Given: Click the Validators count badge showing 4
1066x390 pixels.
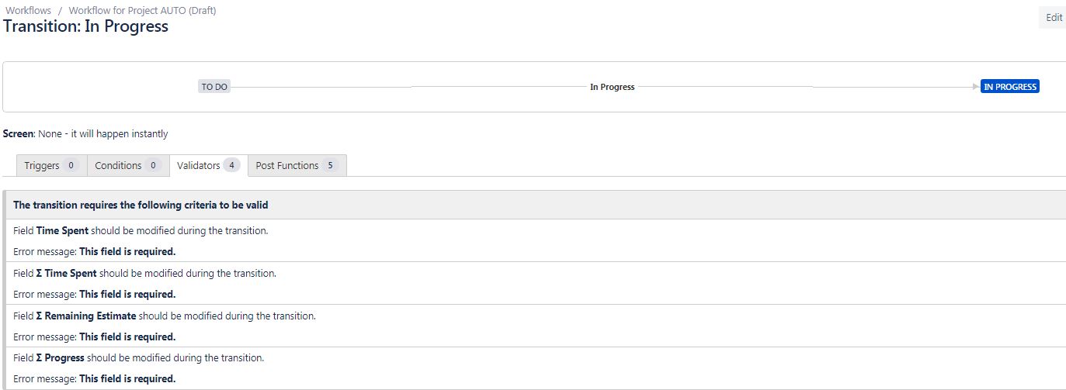Looking at the screenshot, I should pyautogui.click(x=231, y=165).
